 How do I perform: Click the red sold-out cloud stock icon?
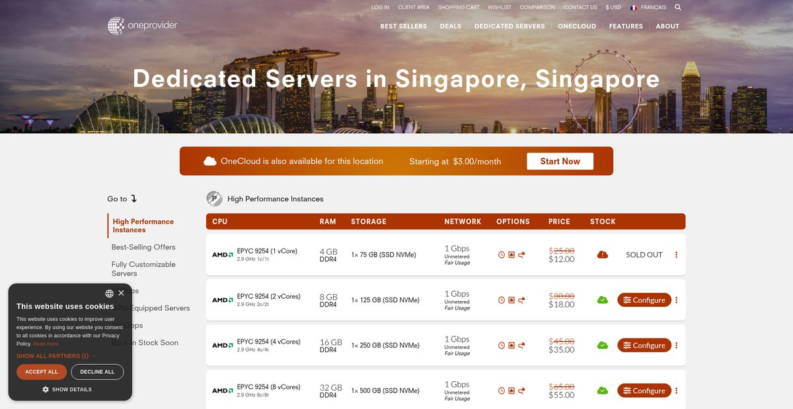(603, 255)
